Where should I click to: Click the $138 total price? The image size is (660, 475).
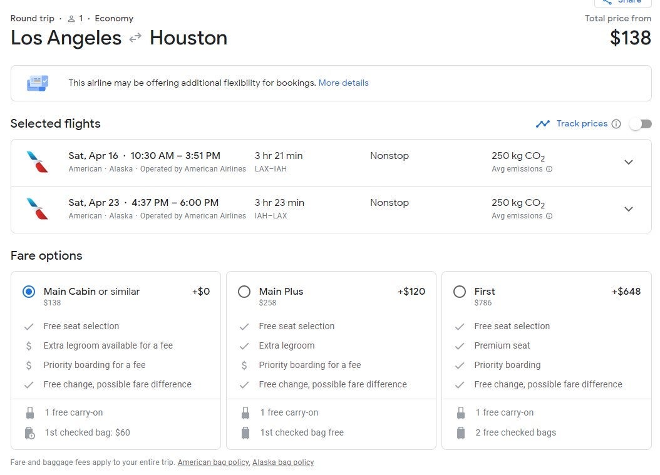(630, 38)
